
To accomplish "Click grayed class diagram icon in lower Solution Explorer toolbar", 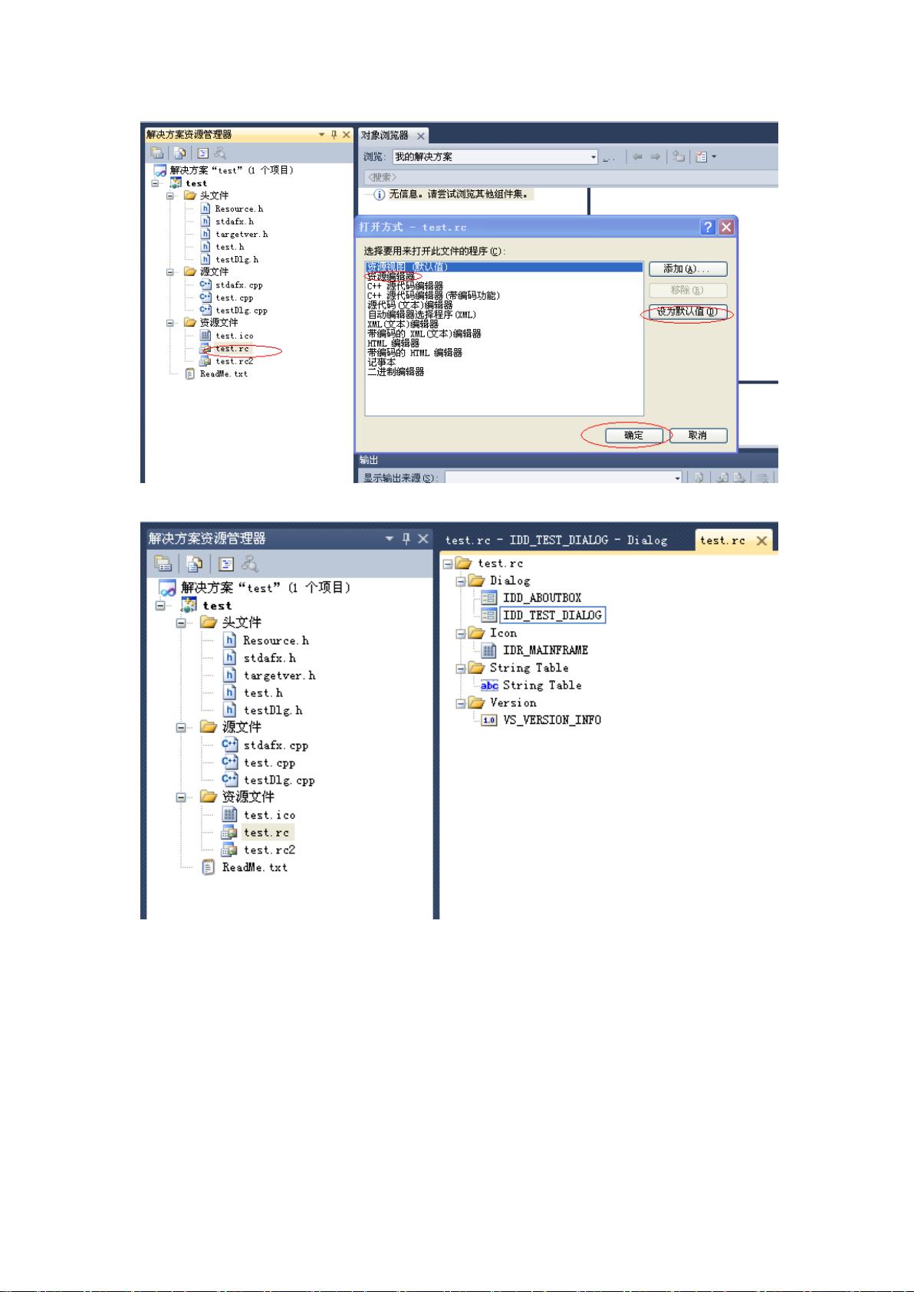I will tap(249, 564).
